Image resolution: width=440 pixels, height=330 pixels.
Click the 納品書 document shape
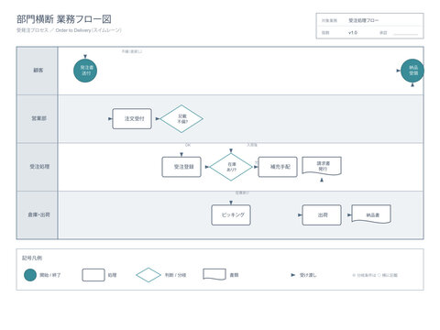click(x=371, y=214)
